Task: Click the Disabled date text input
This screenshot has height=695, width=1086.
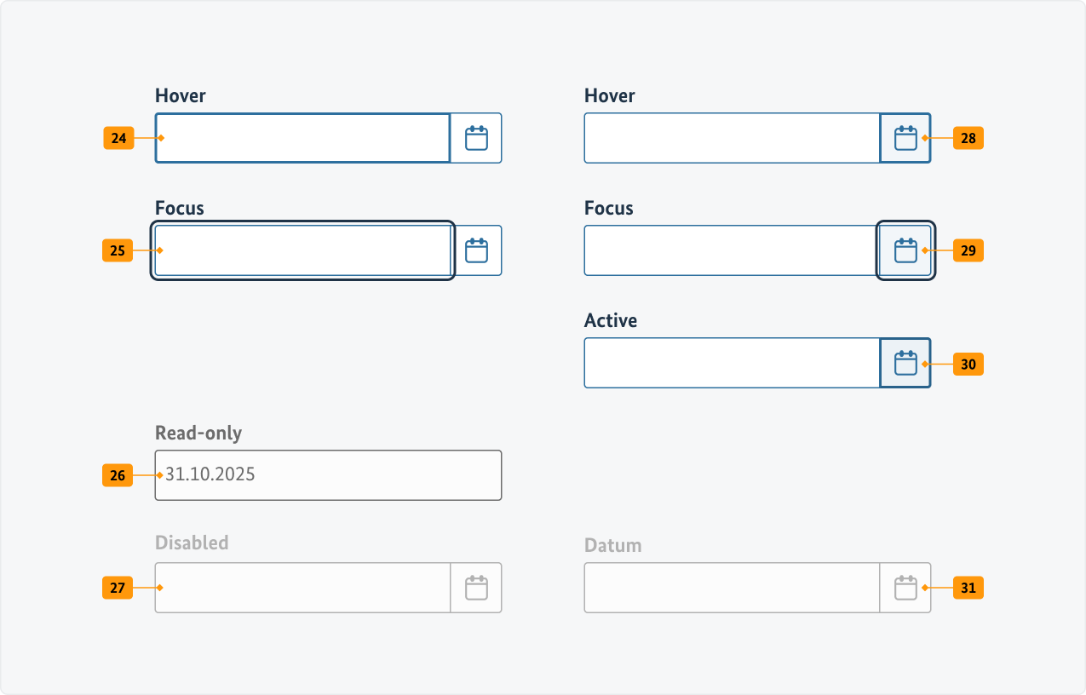Action: click(x=302, y=588)
